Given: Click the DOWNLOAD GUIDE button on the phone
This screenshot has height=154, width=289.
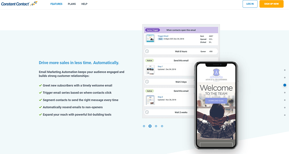Looking at the screenshot, I should click(216, 101).
